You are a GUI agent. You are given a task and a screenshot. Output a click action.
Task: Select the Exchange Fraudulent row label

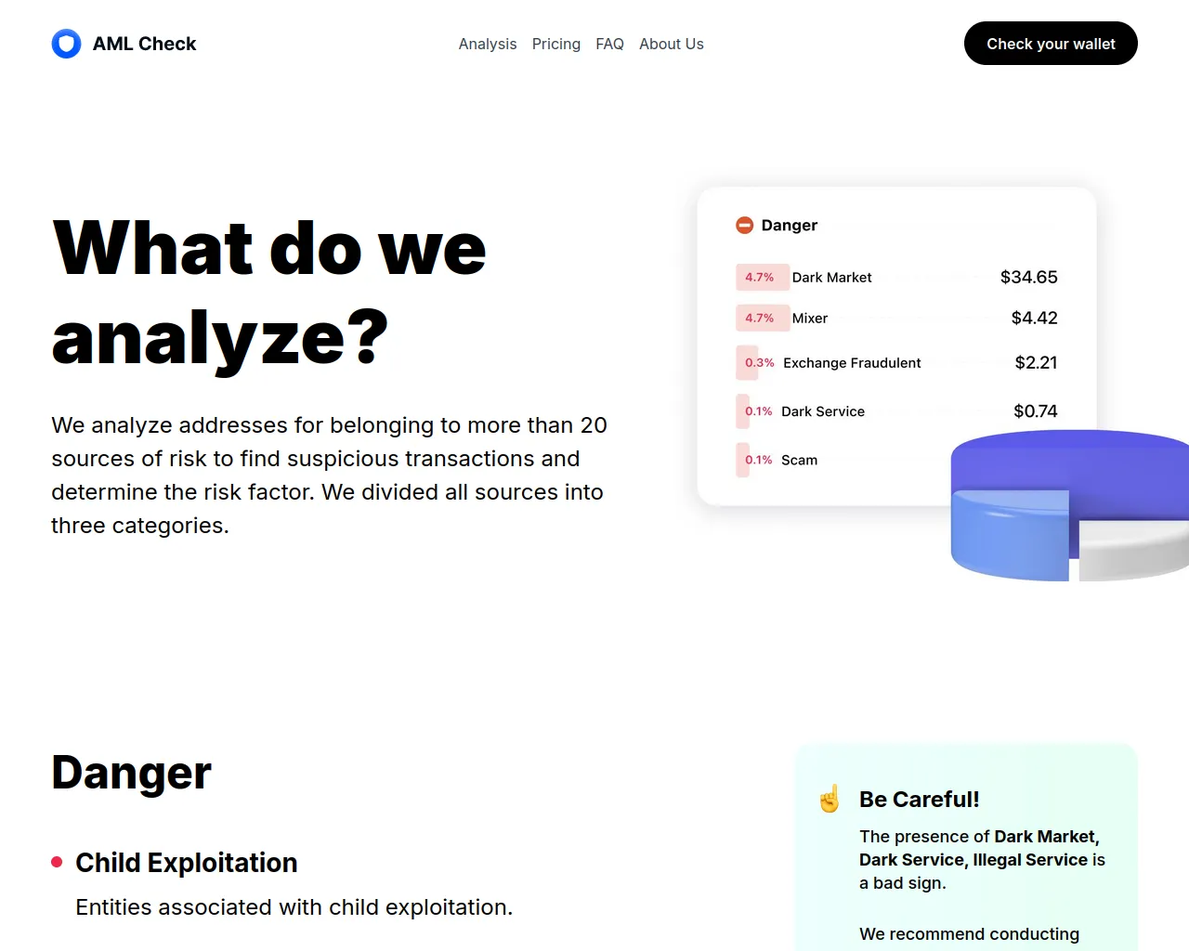(x=852, y=363)
